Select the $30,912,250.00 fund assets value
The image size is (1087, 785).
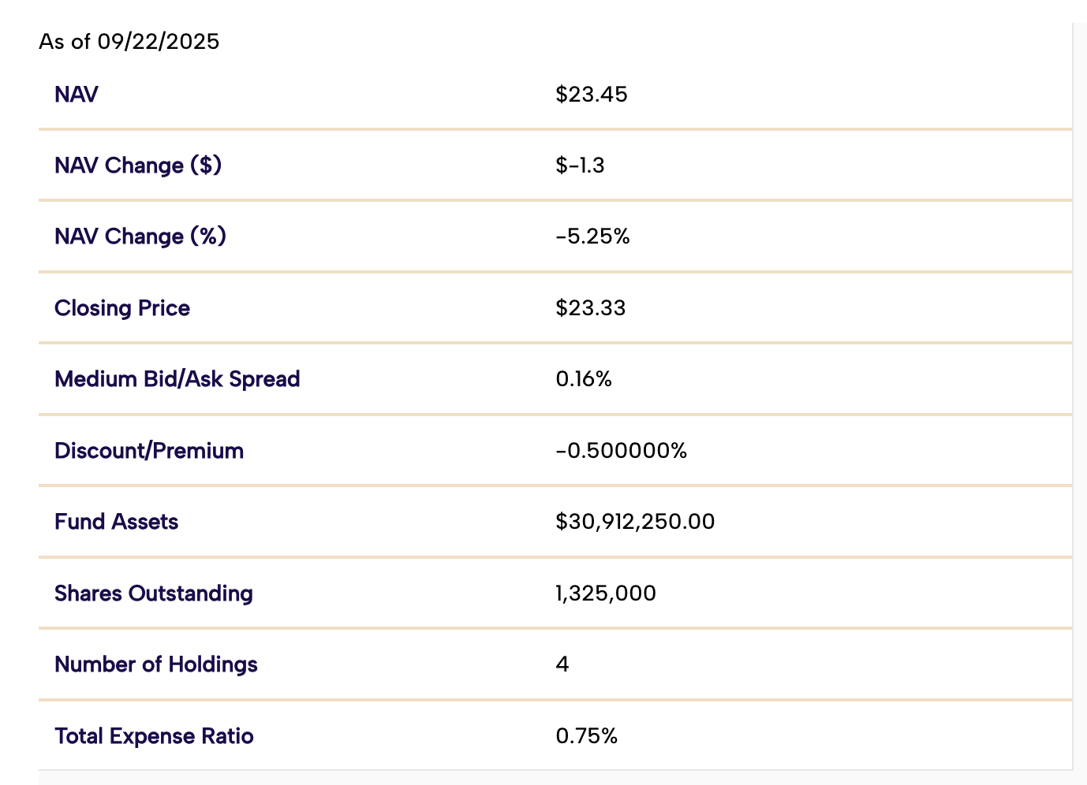pyautogui.click(x=635, y=522)
